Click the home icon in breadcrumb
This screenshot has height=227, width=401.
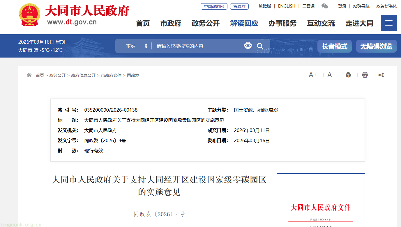click(x=29, y=75)
